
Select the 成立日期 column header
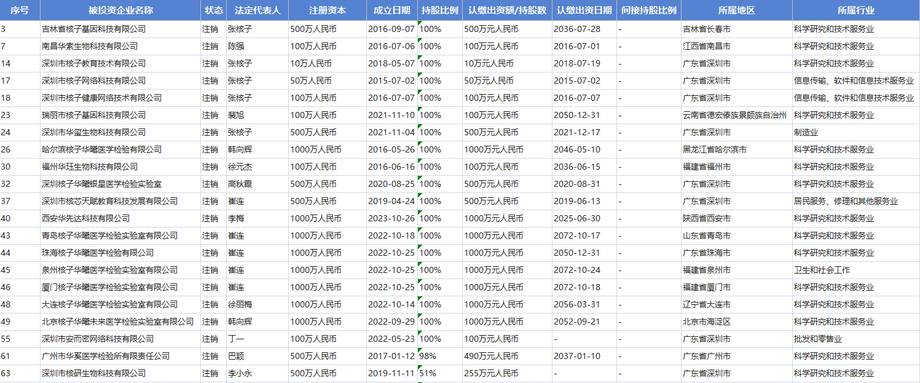point(391,10)
